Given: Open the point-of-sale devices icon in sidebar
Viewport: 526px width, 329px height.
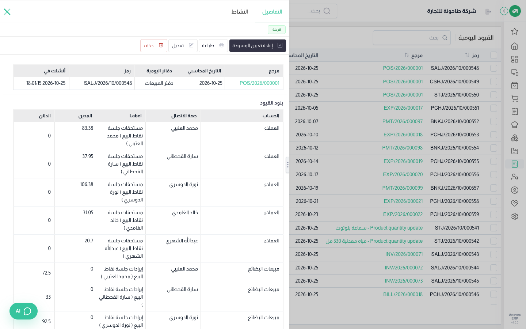Looking at the screenshot, I should pos(515,72).
